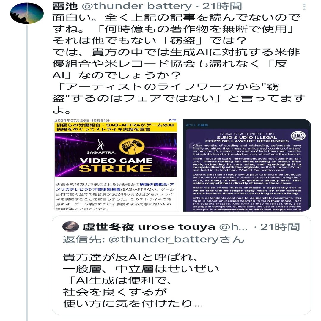Click @thunder_batteryさん in the 返信先 line
This screenshot has height=321, width=321.
point(177,239)
